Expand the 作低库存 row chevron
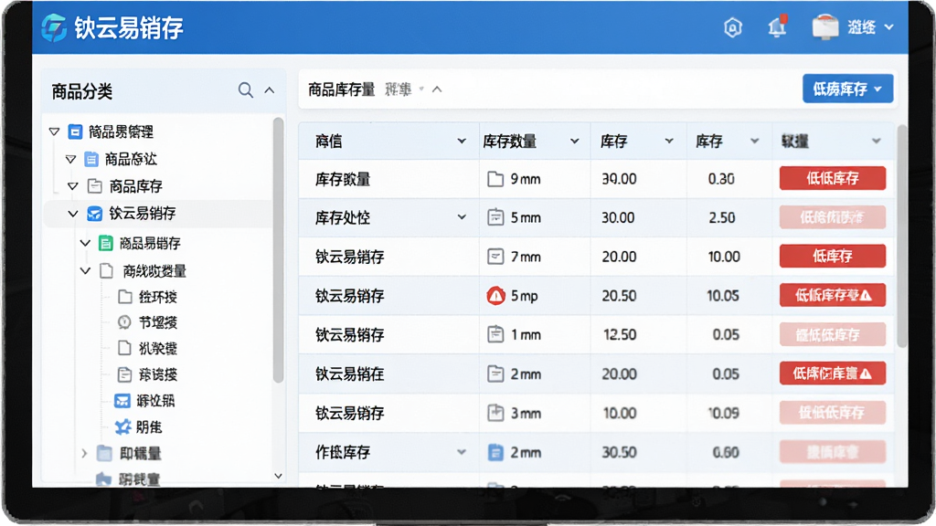Screen dimensions: 936x526 (462, 452)
